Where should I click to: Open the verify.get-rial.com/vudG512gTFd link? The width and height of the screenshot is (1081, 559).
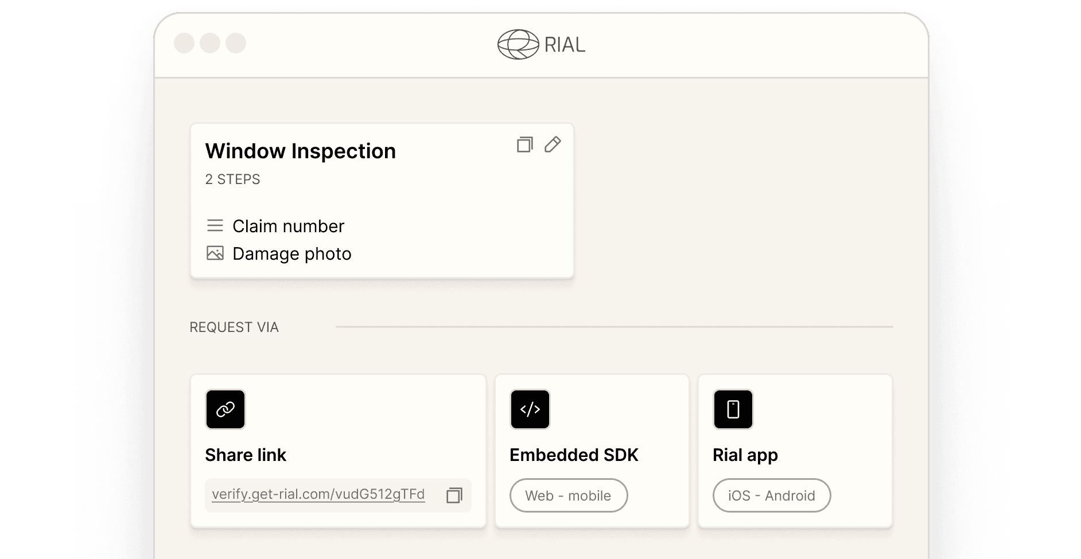[318, 495]
